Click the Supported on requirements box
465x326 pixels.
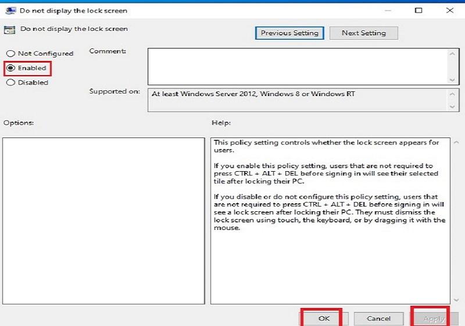pos(296,100)
